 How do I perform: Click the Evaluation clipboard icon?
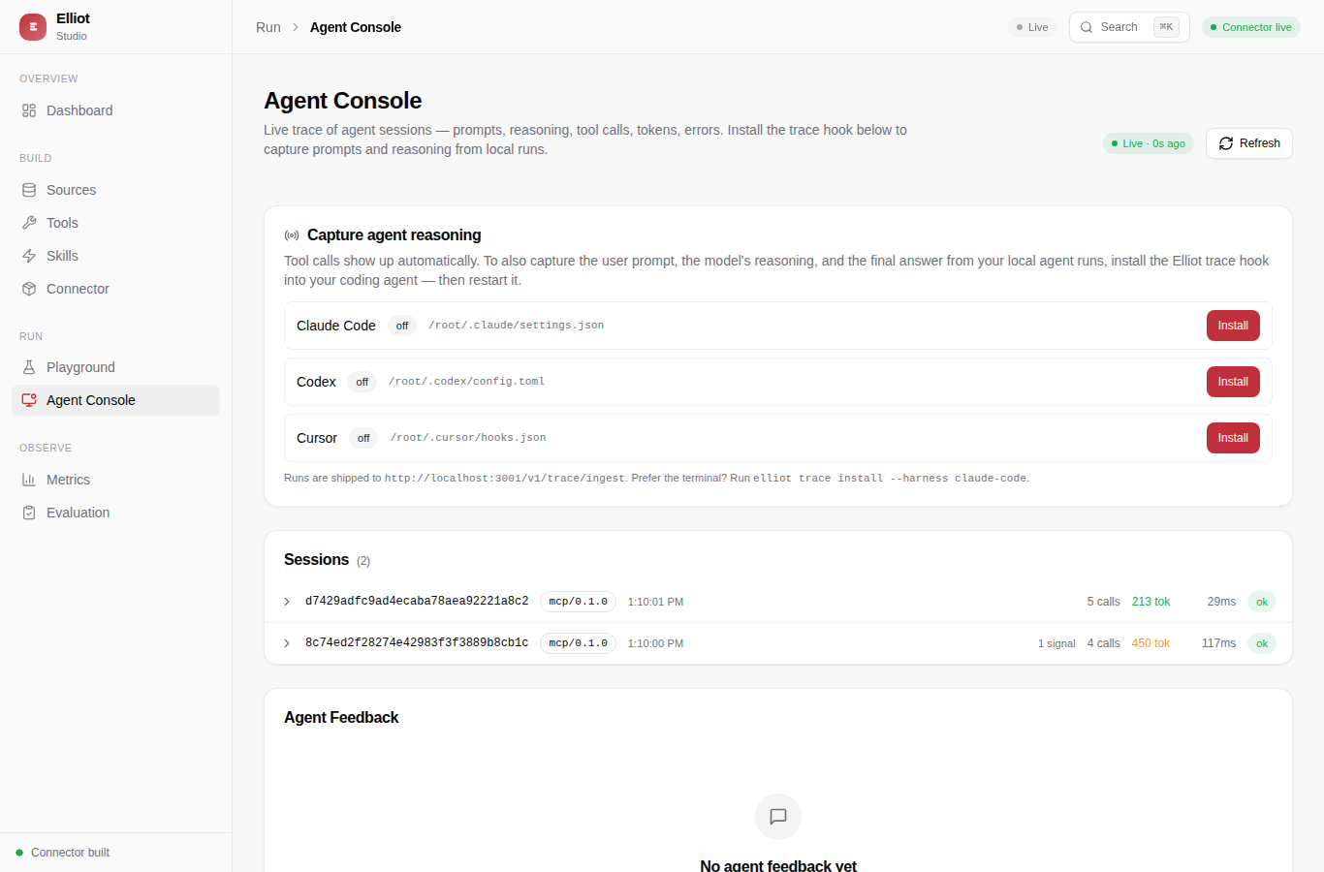(x=29, y=513)
